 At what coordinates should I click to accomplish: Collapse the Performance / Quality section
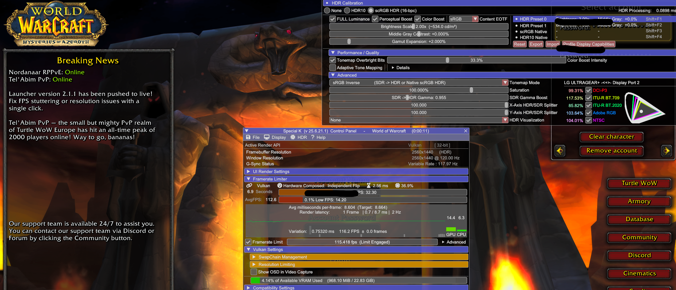333,53
